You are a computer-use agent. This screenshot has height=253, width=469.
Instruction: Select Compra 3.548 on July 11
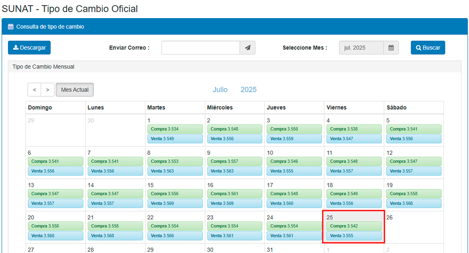(x=354, y=161)
